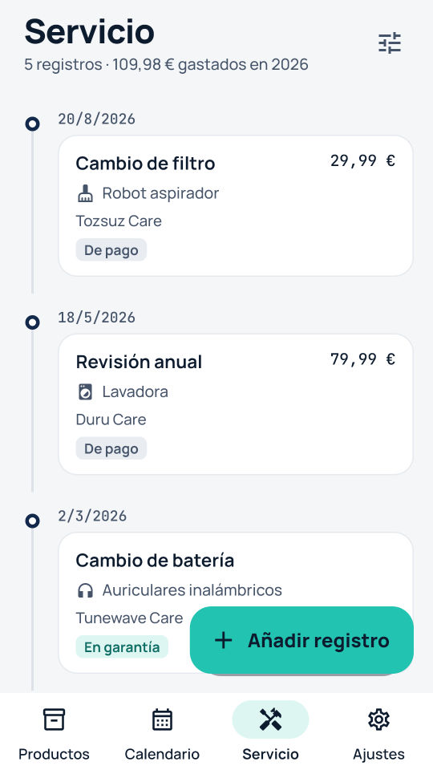Open the Cambio de batería record

point(236,602)
